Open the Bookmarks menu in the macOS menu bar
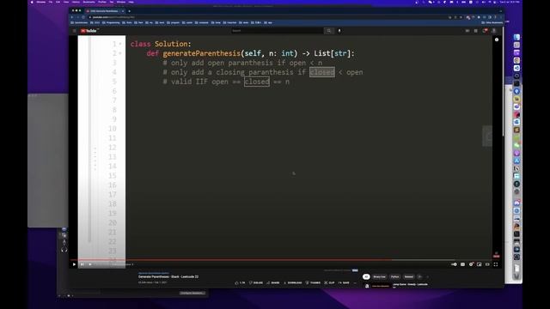Screen dimensions: 550x309 pos(89,2)
